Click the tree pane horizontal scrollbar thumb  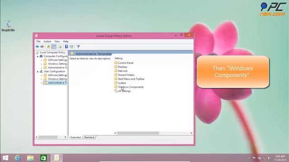click(48, 137)
